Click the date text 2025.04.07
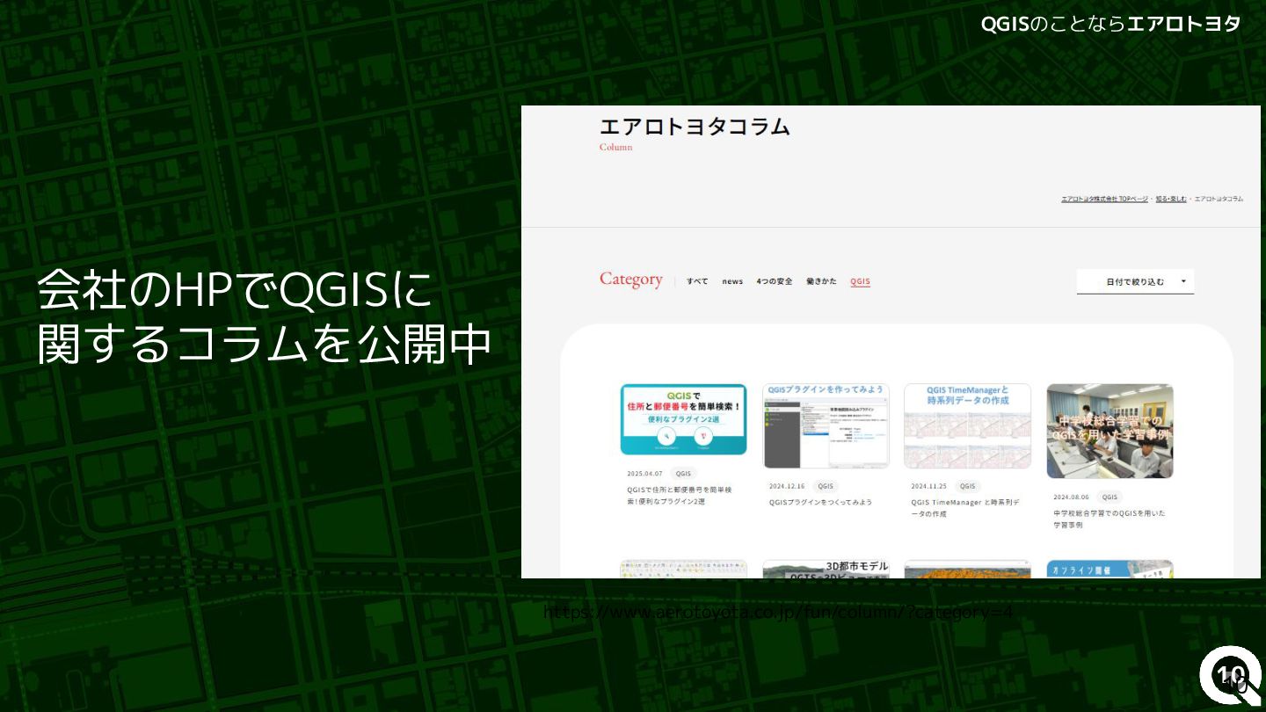This screenshot has width=1266, height=712. [x=645, y=473]
